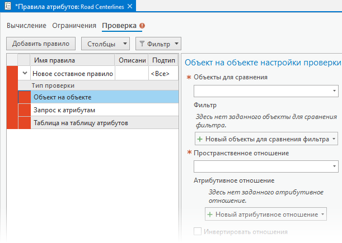The width and height of the screenshot is (342, 243).
Task: Click the Имя правила column header
Action: pyautogui.click(x=73, y=60)
